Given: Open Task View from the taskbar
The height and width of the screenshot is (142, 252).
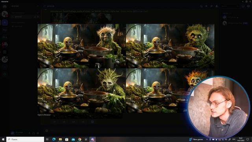Looking at the screenshot, I should pyautogui.click(x=47, y=139).
